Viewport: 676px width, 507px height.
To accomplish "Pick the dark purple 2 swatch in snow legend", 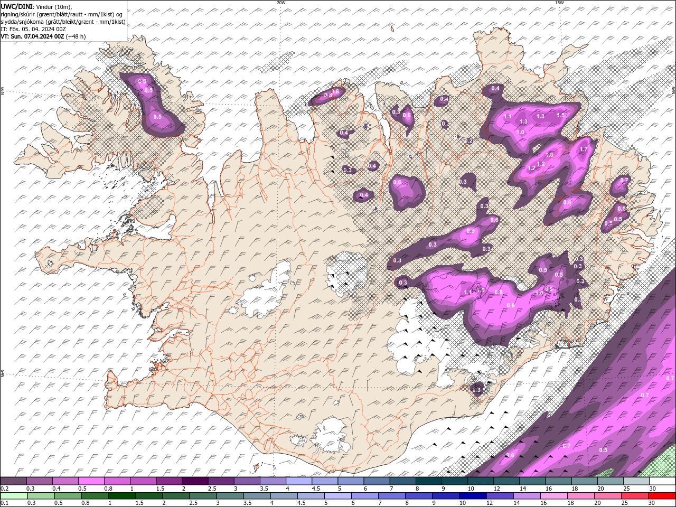I will [195, 481].
